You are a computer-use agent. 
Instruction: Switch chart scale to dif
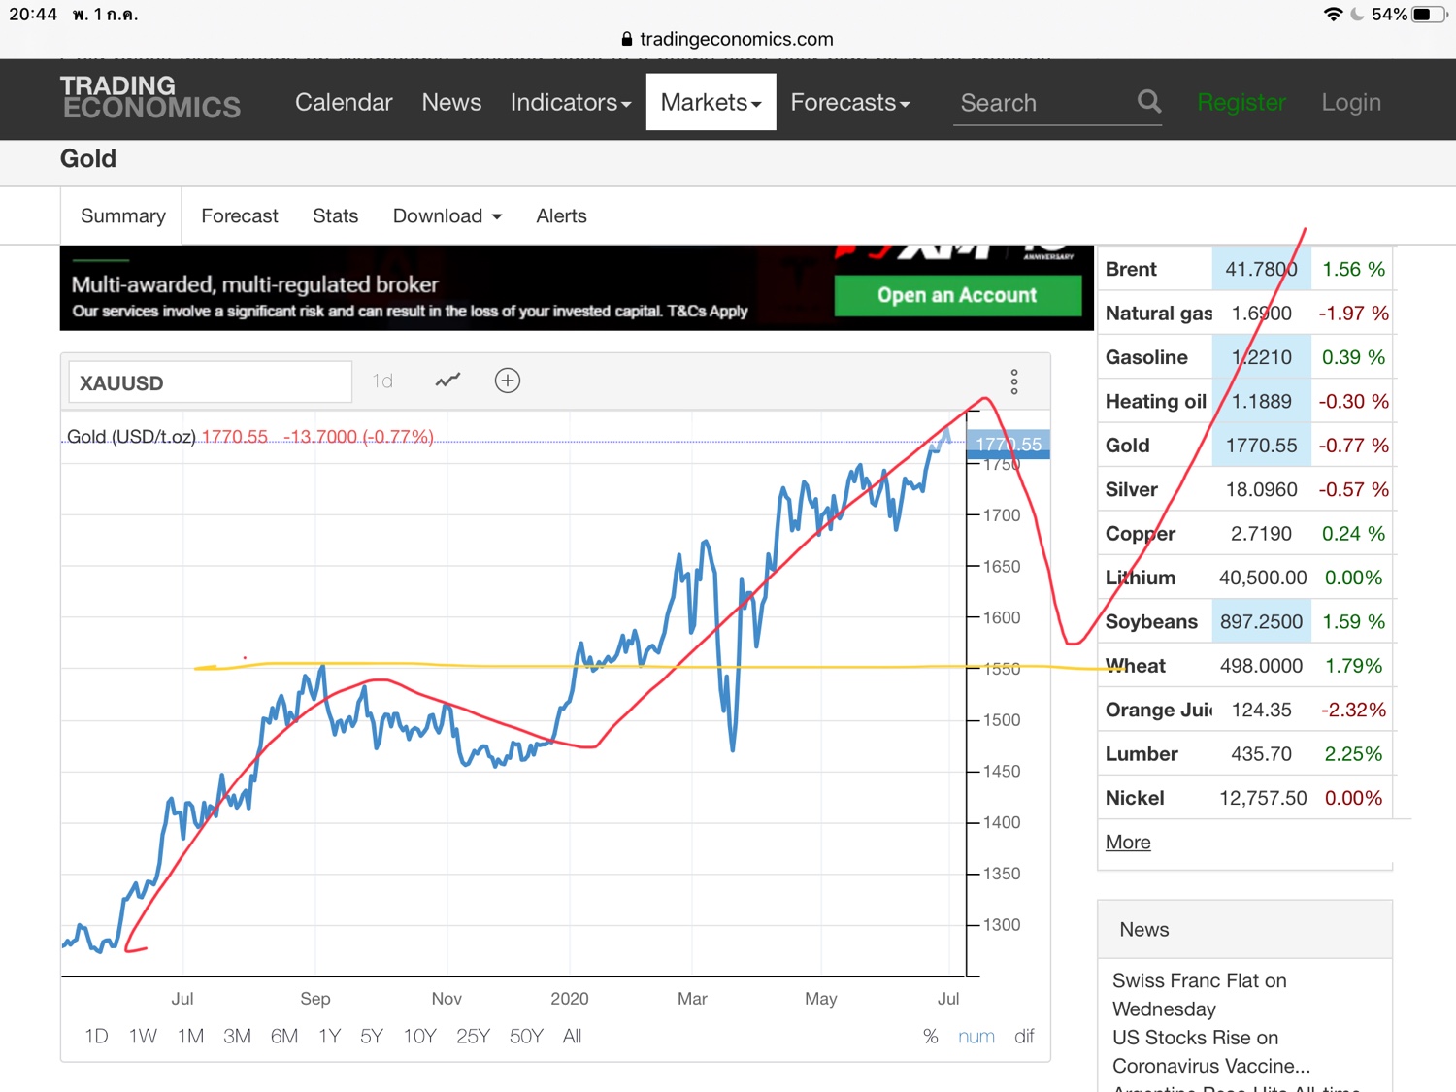(x=1024, y=1036)
